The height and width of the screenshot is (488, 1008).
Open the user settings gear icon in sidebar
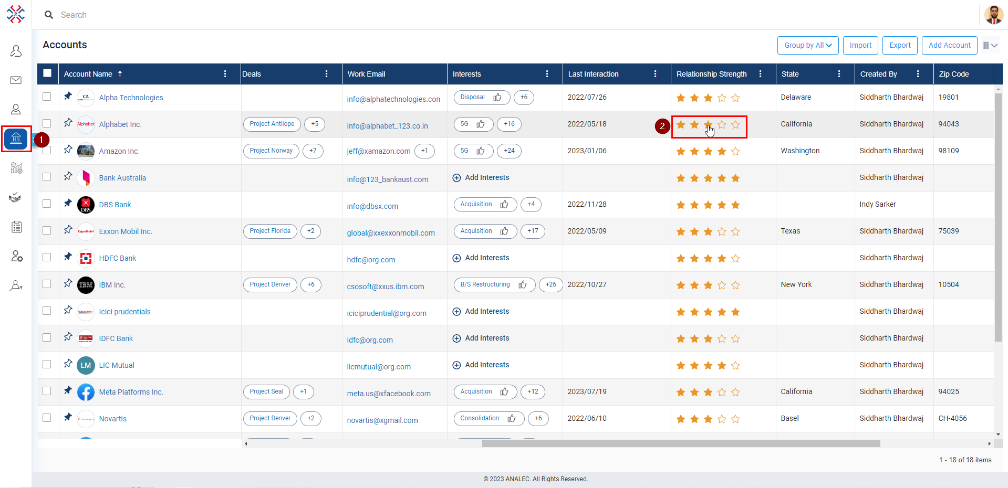[16, 256]
